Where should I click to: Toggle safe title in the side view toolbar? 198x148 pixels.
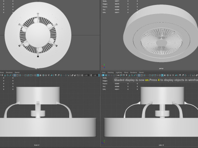tap(155, 75)
